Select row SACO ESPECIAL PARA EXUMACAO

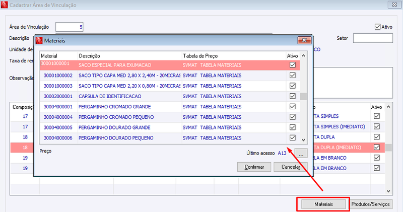pos(170,65)
